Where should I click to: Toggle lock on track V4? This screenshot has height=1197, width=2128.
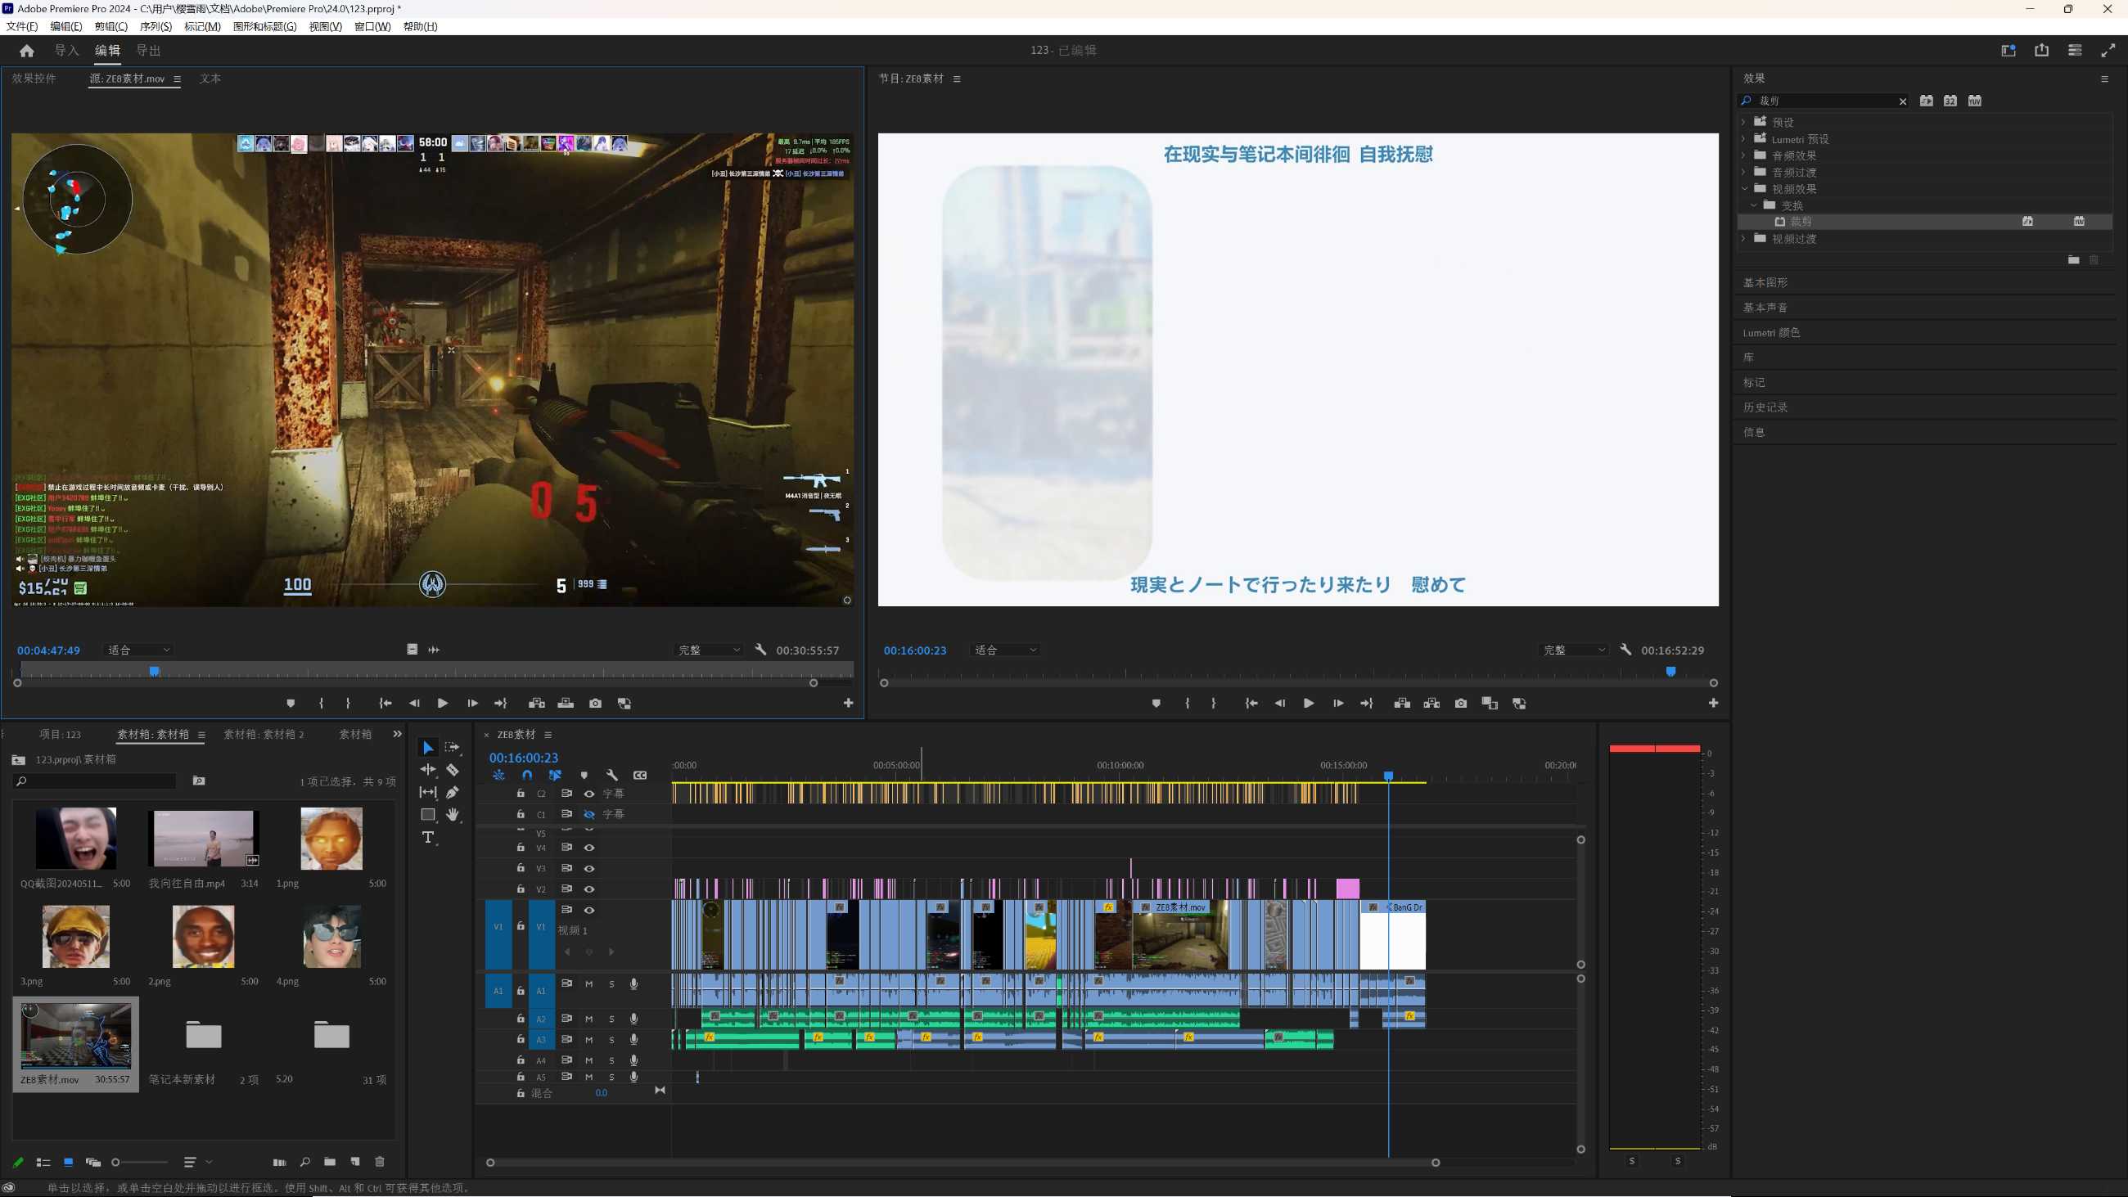tap(521, 848)
